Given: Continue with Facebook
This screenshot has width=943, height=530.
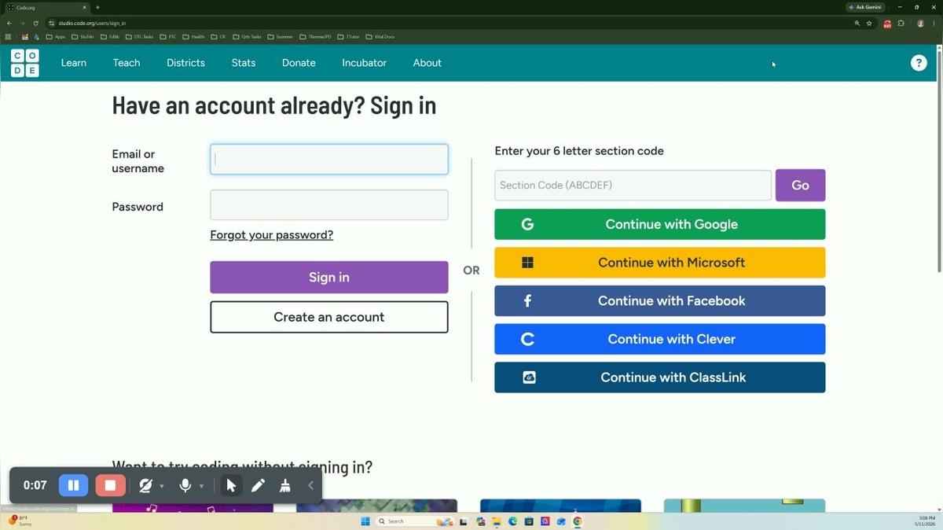Looking at the screenshot, I should click(660, 300).
